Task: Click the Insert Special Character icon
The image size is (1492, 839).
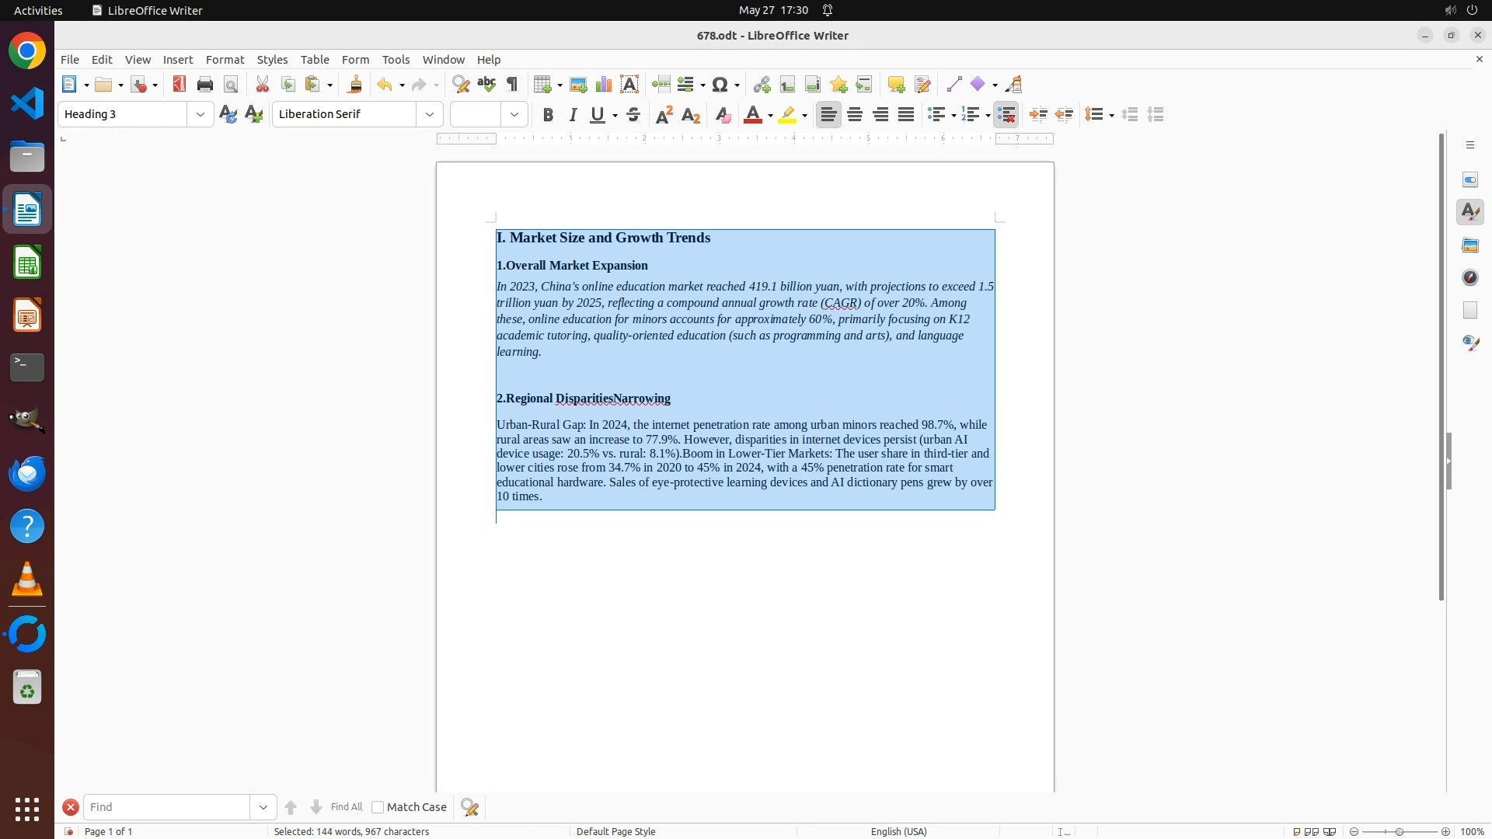Action: tap(720, 85)
